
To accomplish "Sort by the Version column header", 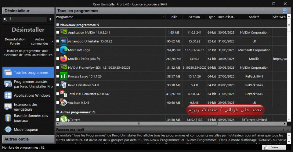I will [x=194, y=17].
